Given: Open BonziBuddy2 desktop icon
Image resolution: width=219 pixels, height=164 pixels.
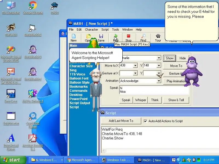Looking at the screenshot, I should [33, 30].
